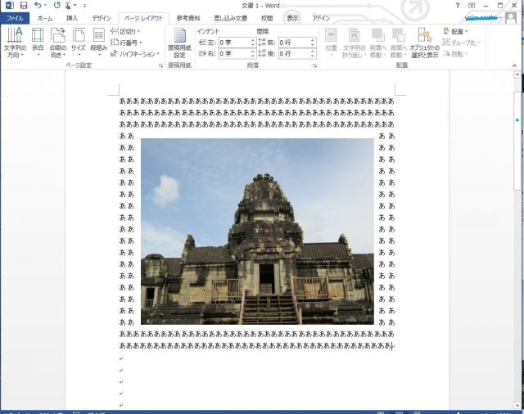
Task: Click Bring Forward (前面へ移動) icon
Action: [378, 43]
